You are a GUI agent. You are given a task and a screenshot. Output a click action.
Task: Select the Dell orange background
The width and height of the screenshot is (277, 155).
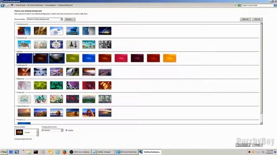click(170, 58)
